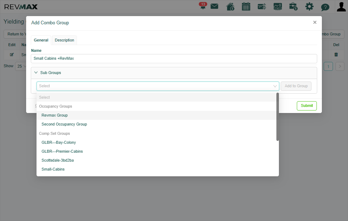Image resolution: width=348 pixels, height=221 pixels.
Task: Select Second Occupancy Group option
Action: click(156, 124)
